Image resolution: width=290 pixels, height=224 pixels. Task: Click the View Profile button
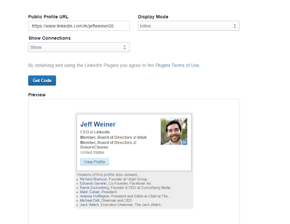click(94, 162)
